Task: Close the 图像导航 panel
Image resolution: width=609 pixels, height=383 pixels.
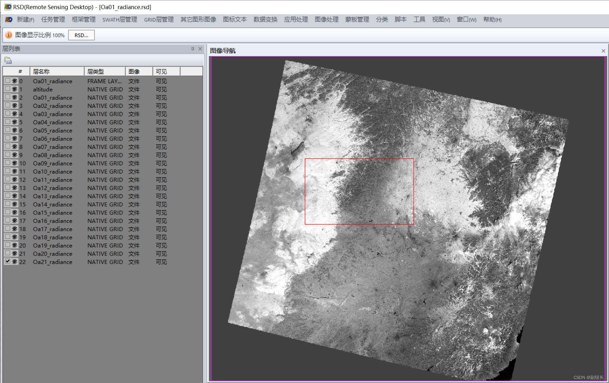Action: tap(603, 51)
